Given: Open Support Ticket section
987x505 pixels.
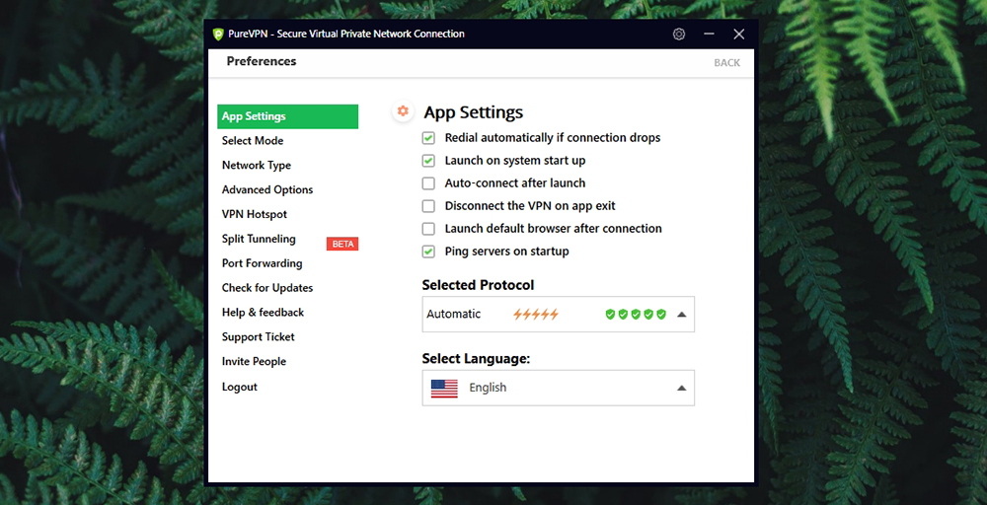Looking at the screenshot, I should (x=258, y=337).
